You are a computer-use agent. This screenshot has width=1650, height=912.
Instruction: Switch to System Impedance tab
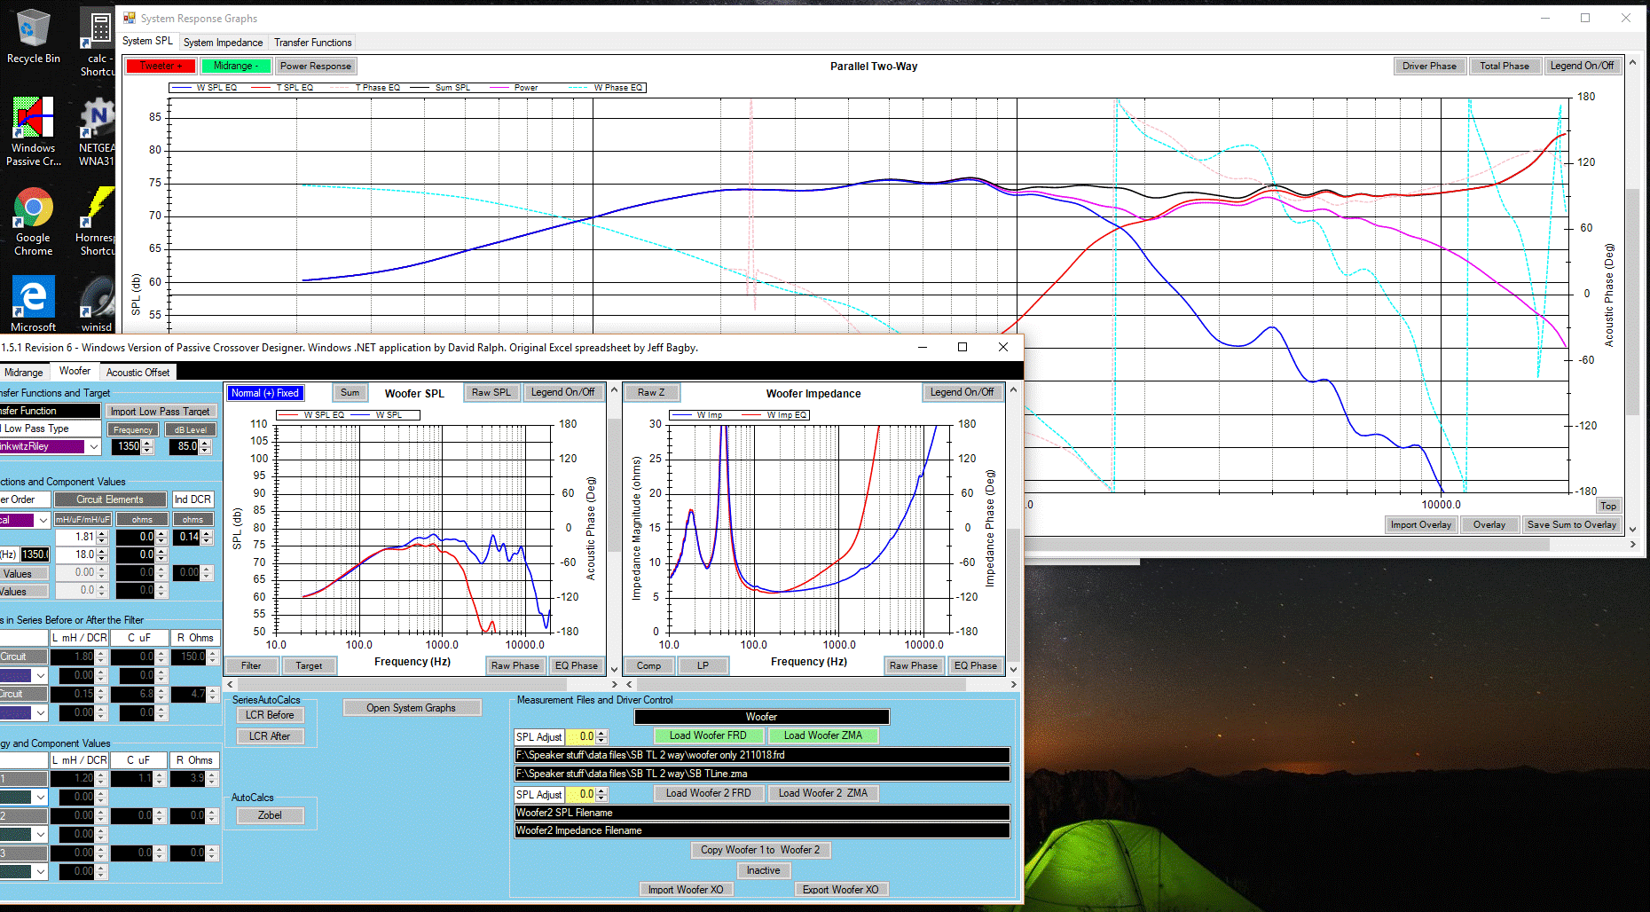tap(223, 43)
